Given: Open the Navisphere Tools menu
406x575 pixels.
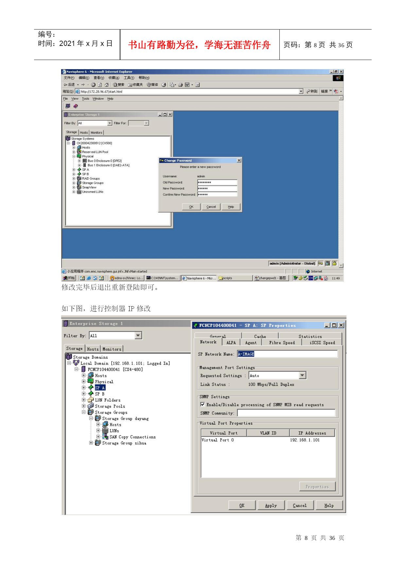Looking at the screenshot, I should pyautogui.click(x=85, y=99).
